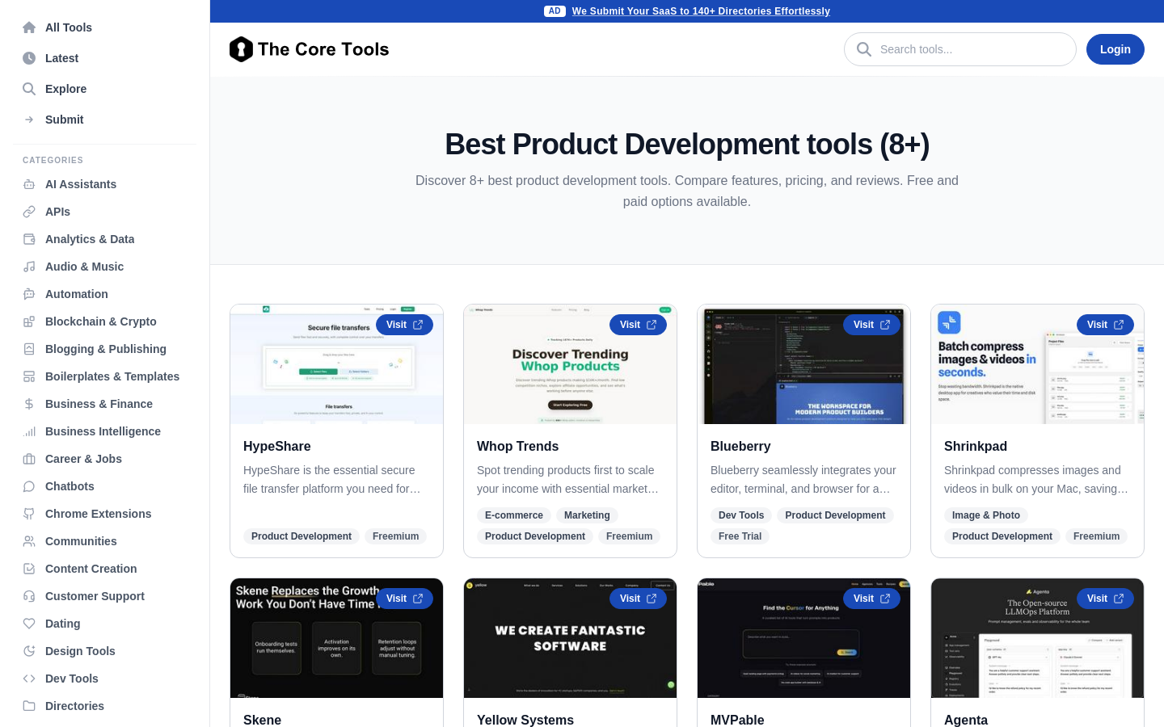Select the E-commerce tag on Whop Trends
The height and width of the screenshot is (727, 1164).
click(514, 515)
